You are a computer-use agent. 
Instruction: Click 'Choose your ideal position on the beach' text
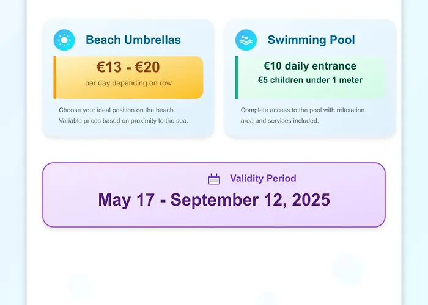(117, 110)
